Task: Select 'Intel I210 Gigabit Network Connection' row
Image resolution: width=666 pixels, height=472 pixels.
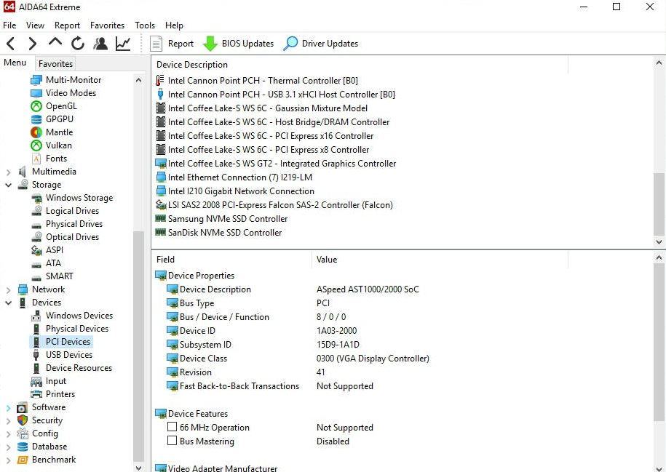Action: pos(241,191)
